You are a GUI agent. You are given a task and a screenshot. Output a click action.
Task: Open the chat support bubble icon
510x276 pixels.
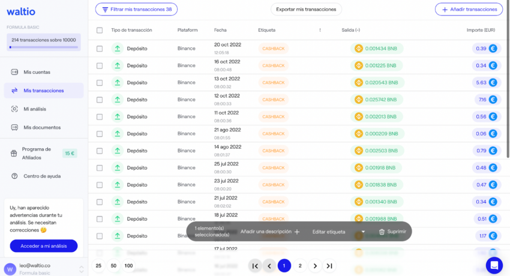pyautogui.click(x=494, y=265)
